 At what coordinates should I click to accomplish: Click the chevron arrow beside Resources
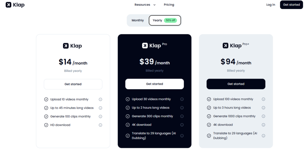pos(155,5)
